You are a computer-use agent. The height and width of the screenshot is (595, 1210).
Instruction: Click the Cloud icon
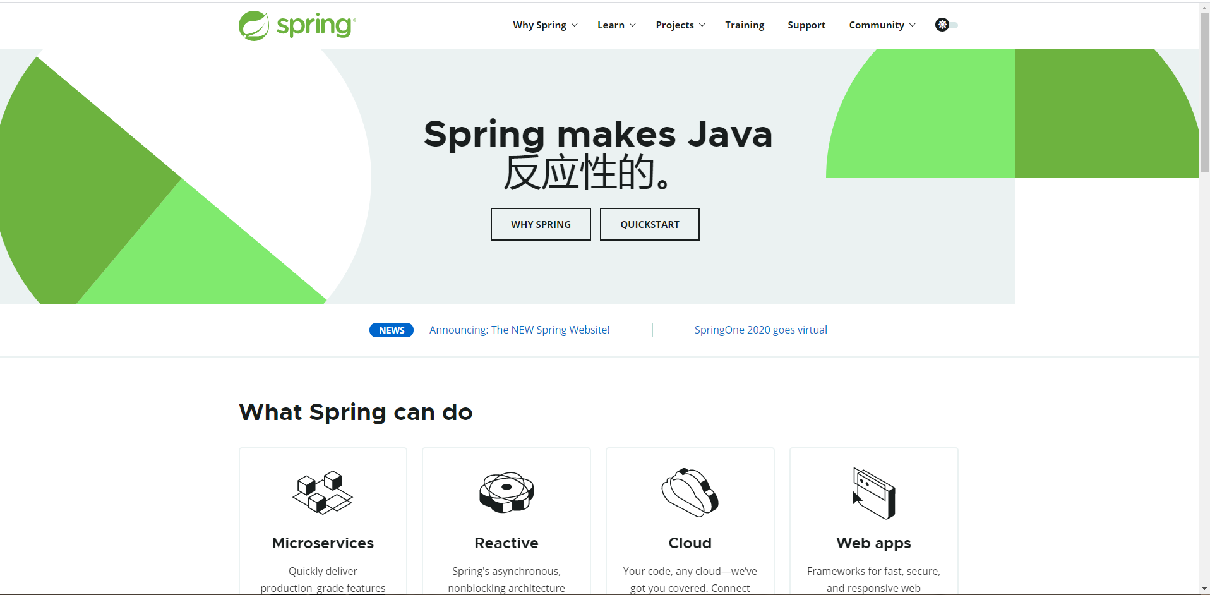click(690, 493)
